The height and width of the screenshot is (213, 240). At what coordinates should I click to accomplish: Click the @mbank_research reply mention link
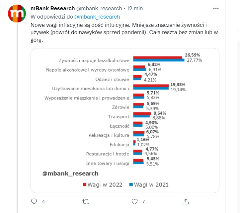(x=97, y=17)
